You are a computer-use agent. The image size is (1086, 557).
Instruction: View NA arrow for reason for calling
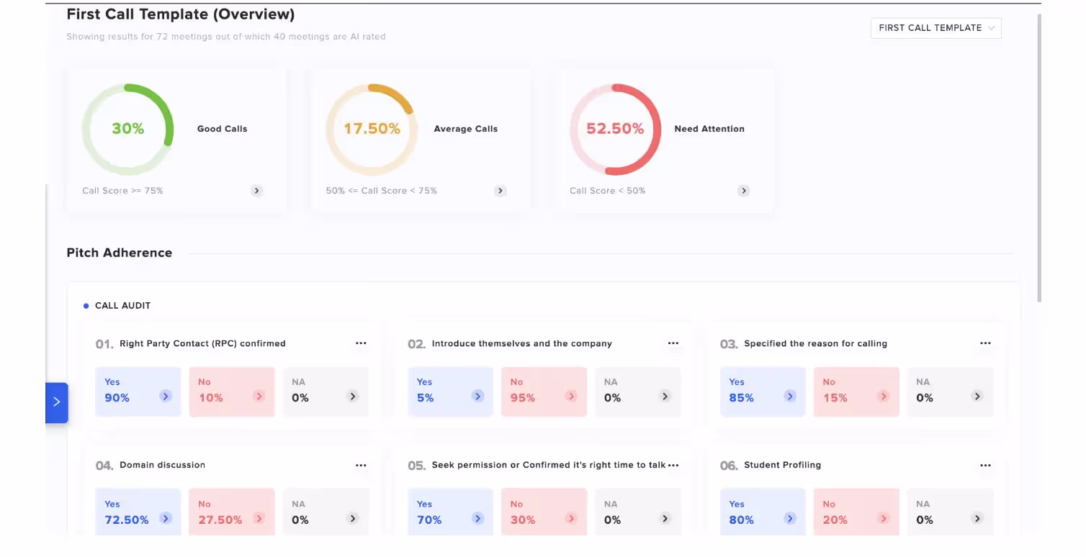pyautogui.click(x=977, y=396)
